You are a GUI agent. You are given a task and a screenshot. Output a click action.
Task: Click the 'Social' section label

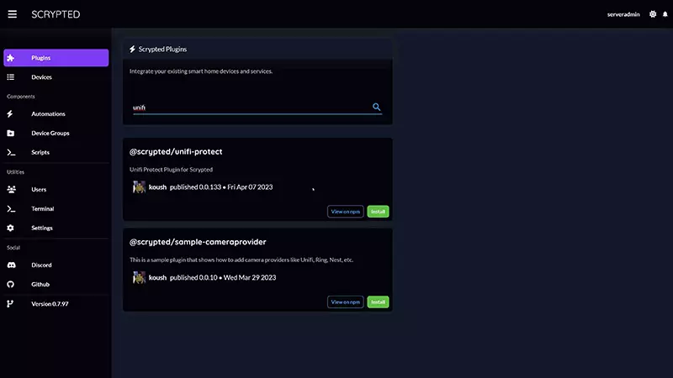pyautogui.click(x=13, y=248)
